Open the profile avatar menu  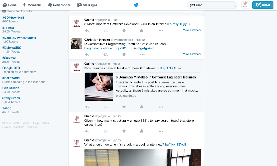[x=245, y=5]
